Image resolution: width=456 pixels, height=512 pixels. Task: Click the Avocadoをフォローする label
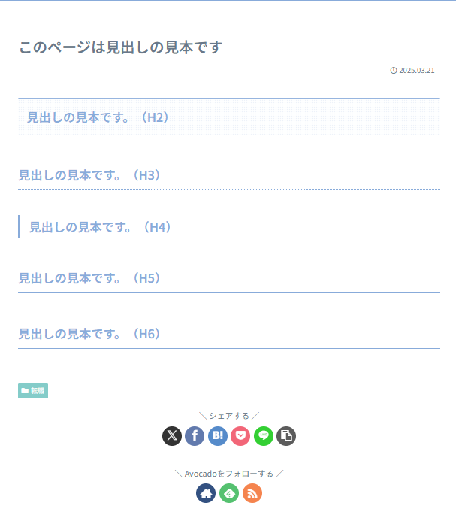pos(229,474)
